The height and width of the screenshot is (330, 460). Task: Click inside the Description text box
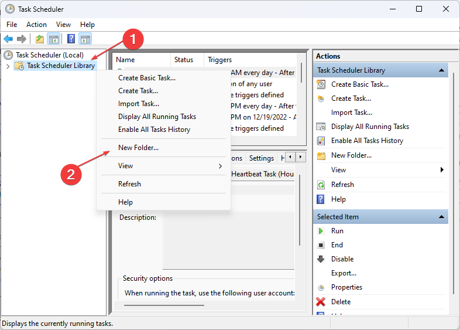[x=228, y=240]
